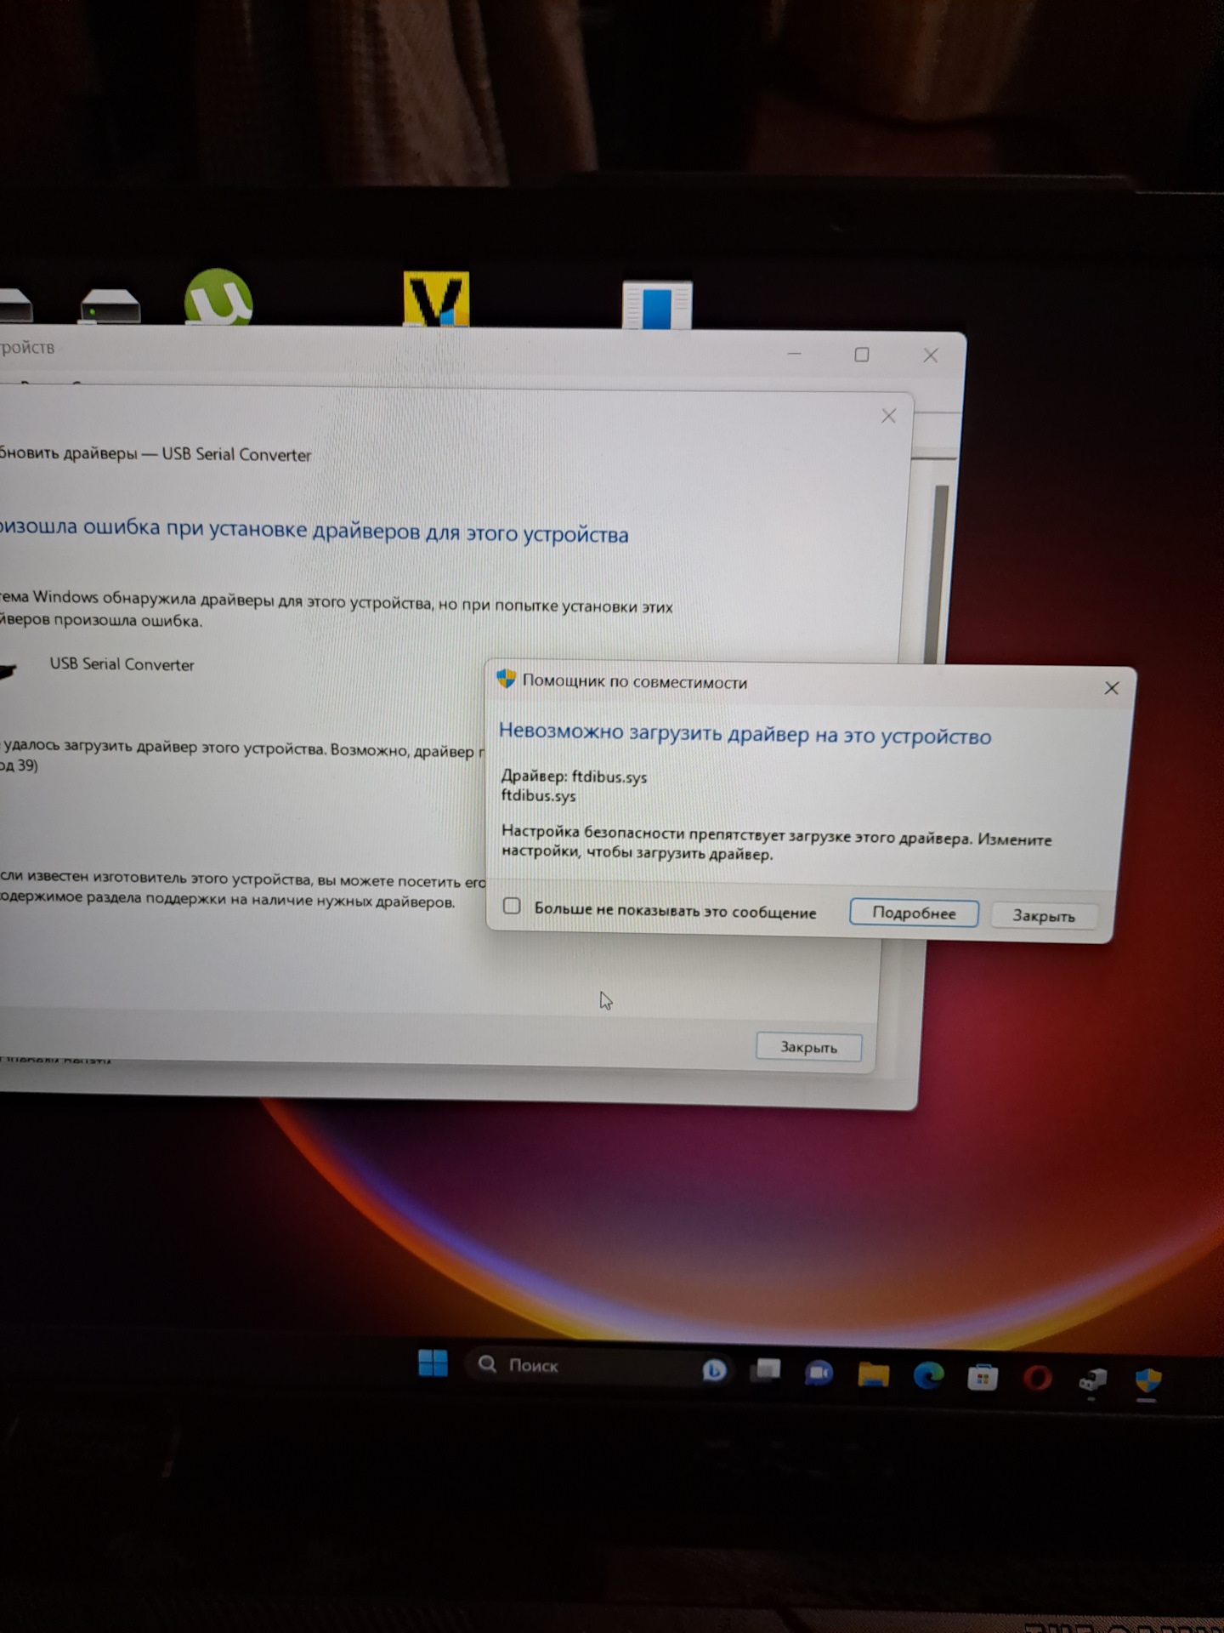Click Закрыть in the driver update wizard

pyautogui.click(x=808, y=1047)
